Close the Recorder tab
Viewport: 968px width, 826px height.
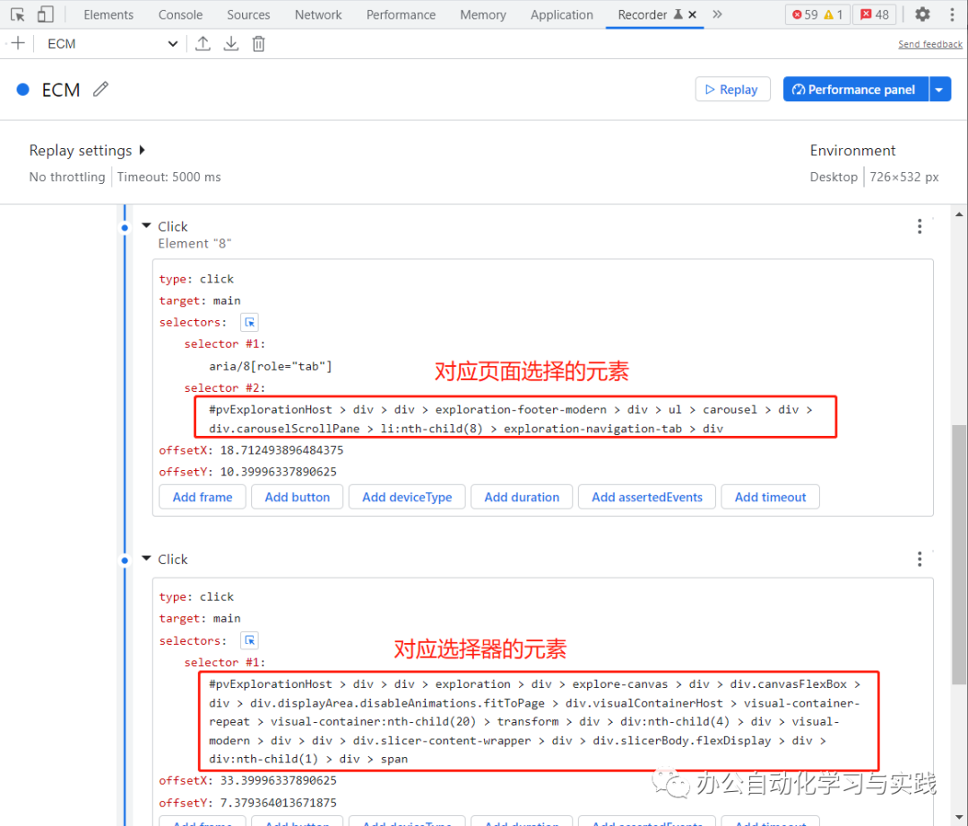693,14
